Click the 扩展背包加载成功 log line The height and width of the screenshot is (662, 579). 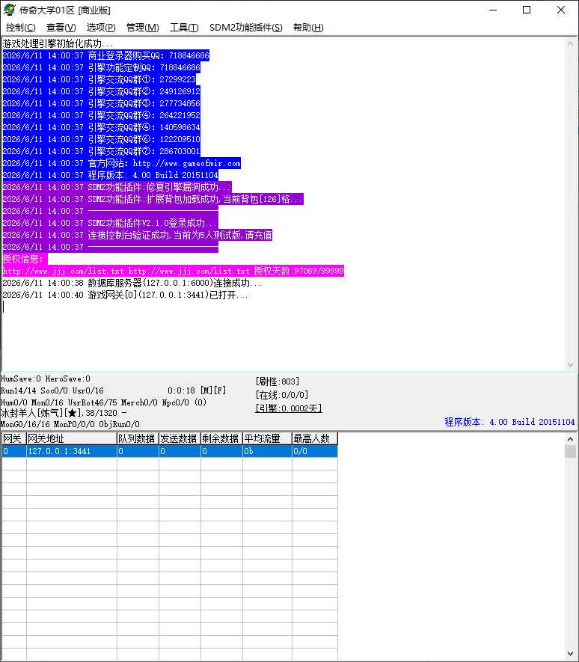point(153,199)
